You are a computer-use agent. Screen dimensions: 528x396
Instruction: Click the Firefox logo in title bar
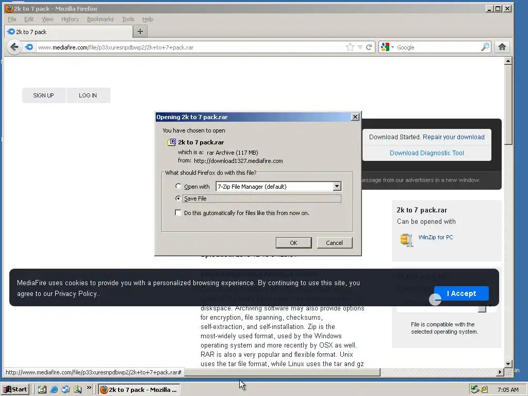(x=9, y=8)
